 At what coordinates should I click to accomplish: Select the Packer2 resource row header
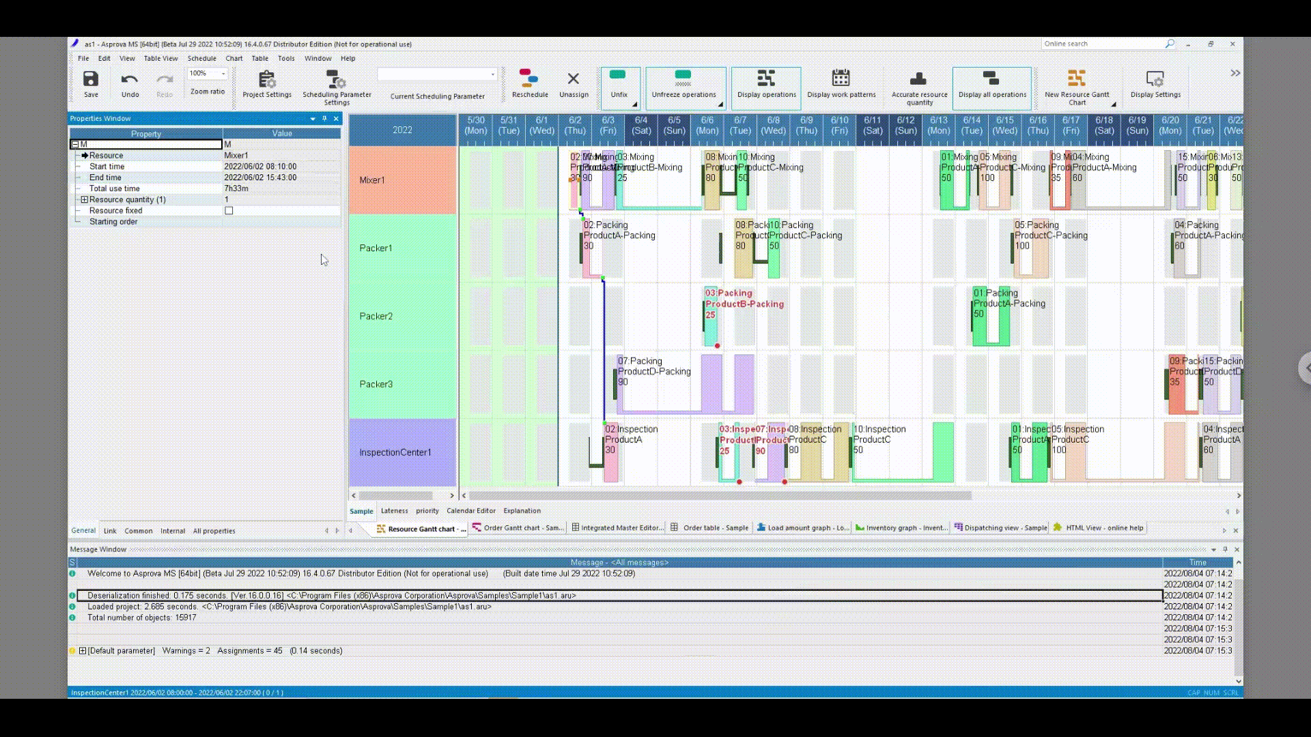tap(402, 316)
